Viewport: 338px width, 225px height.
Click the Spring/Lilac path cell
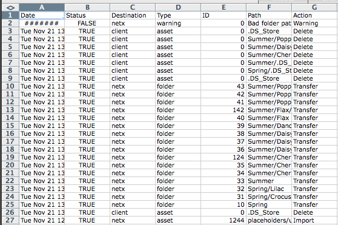[x=269, y=189]
